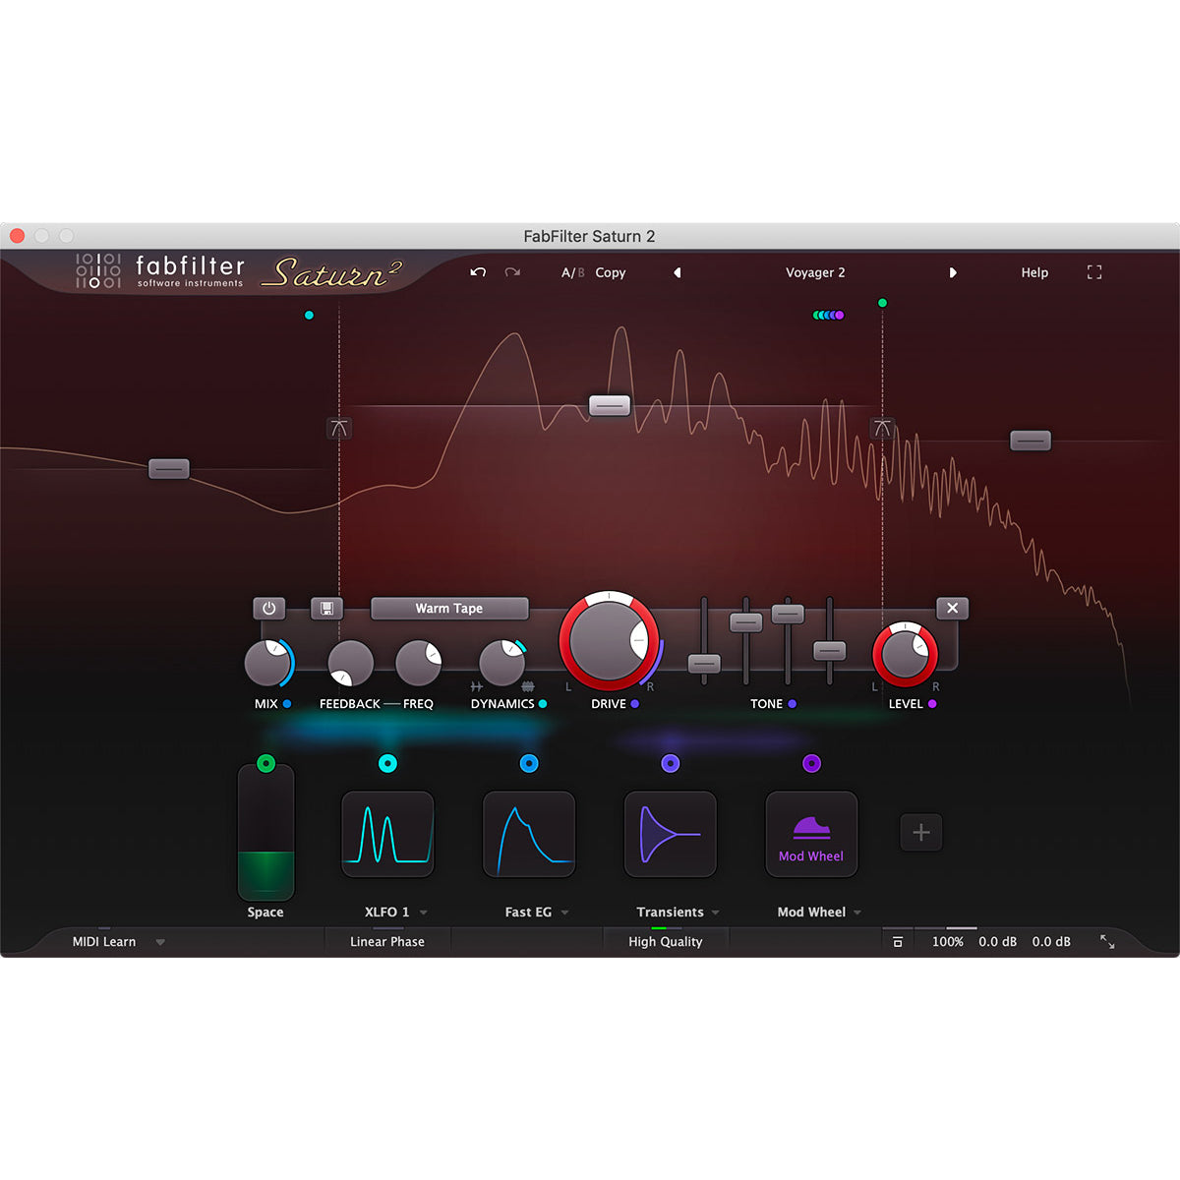Toggle the saturation band power button
Image resolution: width=1180 pixels, height=1180 pixels.
pyautogui.click(x=268, y=609)
